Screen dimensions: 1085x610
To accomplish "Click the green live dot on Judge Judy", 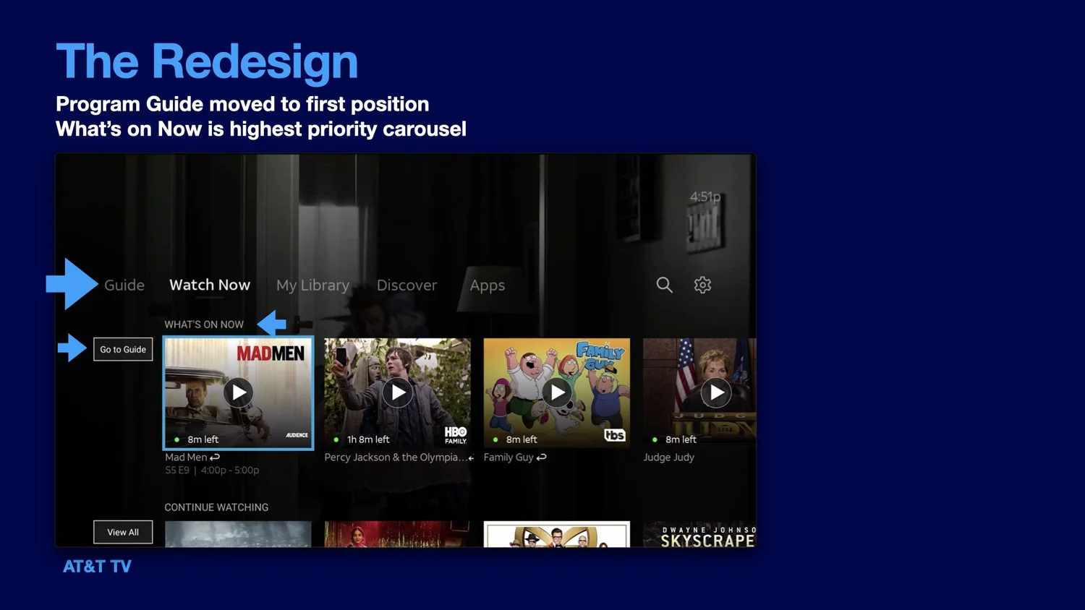I will click(655, 439).
